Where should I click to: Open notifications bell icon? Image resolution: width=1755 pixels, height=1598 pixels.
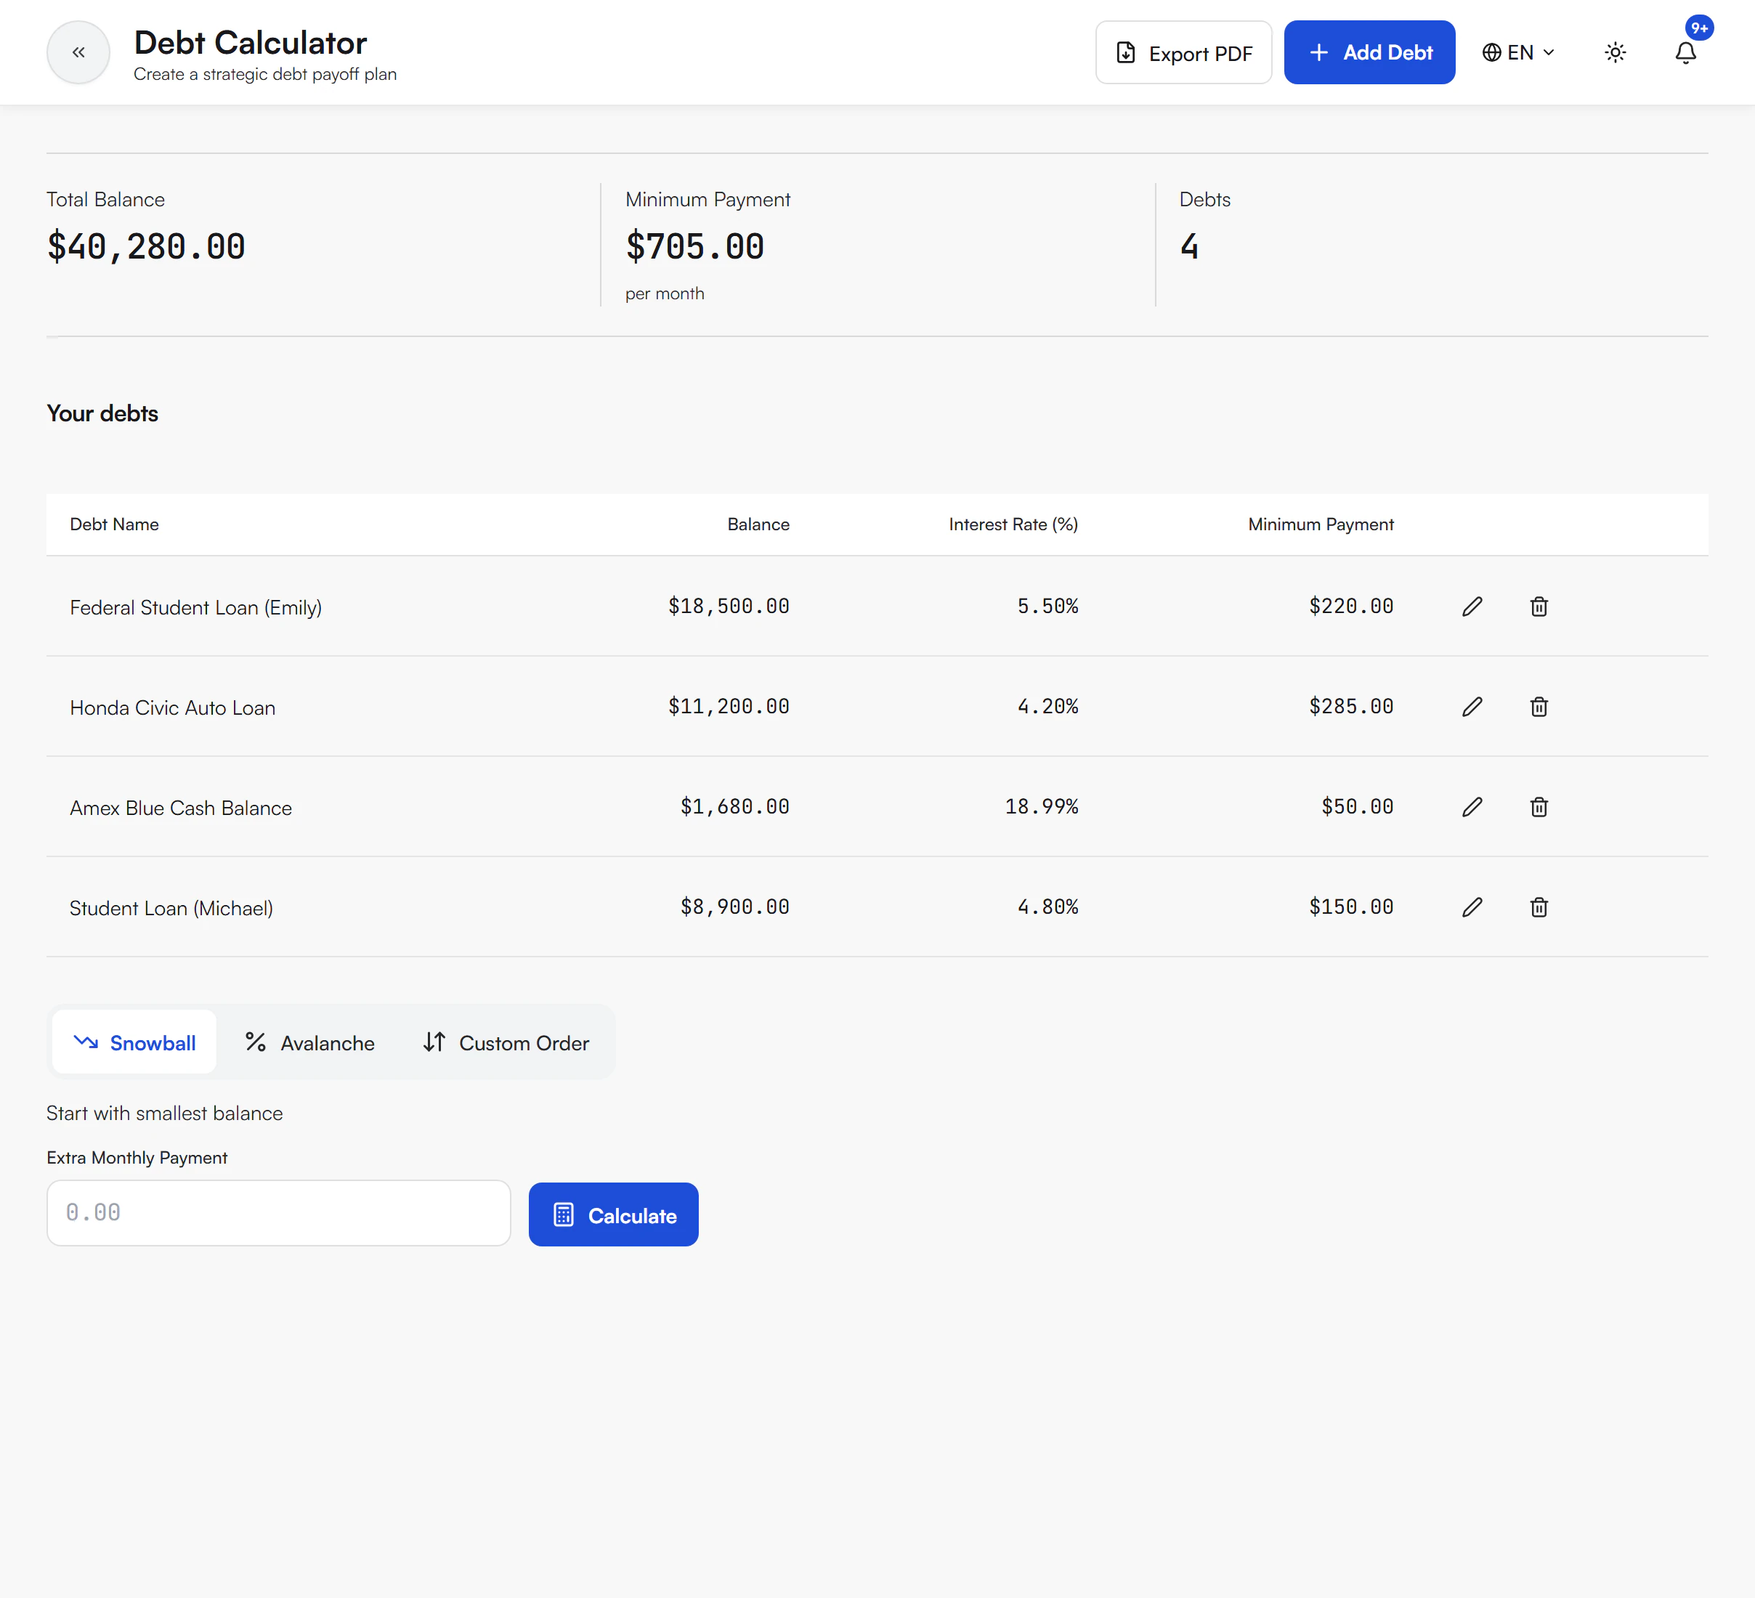tap(1685, 52)
